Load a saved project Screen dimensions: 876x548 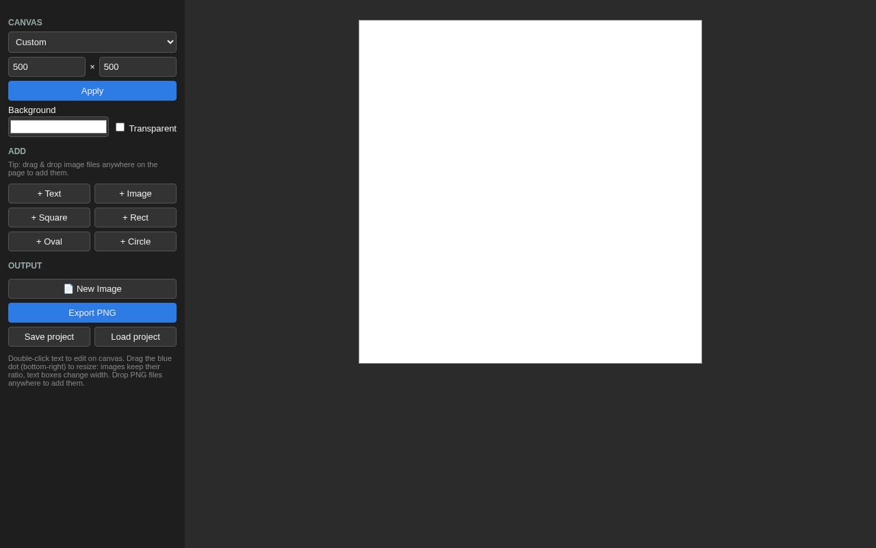coord(136,336)
